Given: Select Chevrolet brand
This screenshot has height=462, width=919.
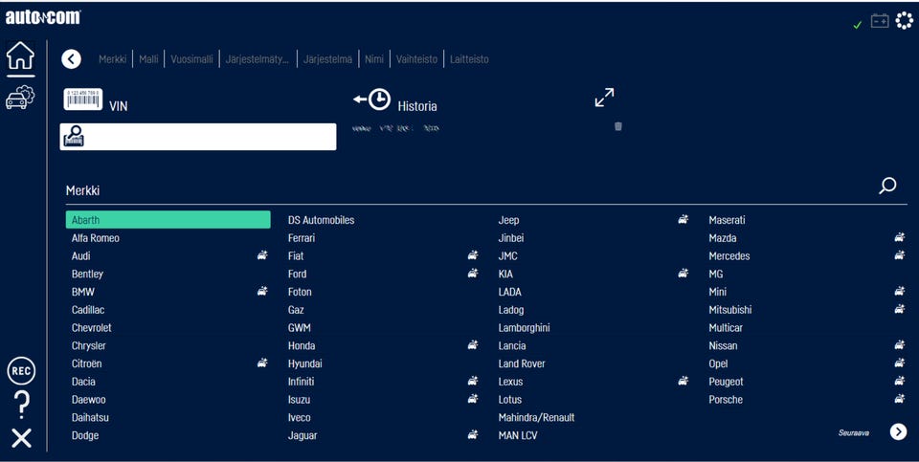Looking at the screenshot, I should (92, 327).
